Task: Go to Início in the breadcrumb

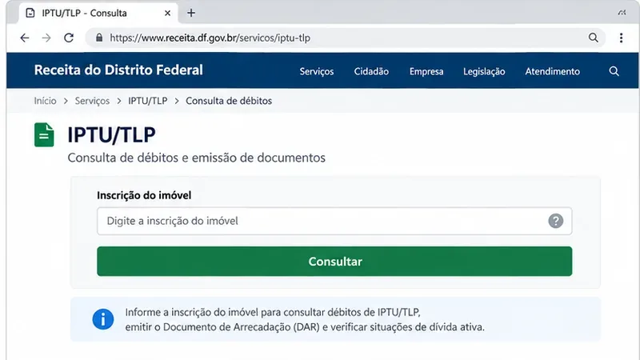Action: pyautogui.click(x=45, y=101)
